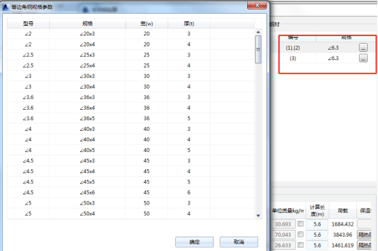The width and height of the screenshot is (378, 251).
Task: Click the 型号 column header
Action: (x=28, y=24)
